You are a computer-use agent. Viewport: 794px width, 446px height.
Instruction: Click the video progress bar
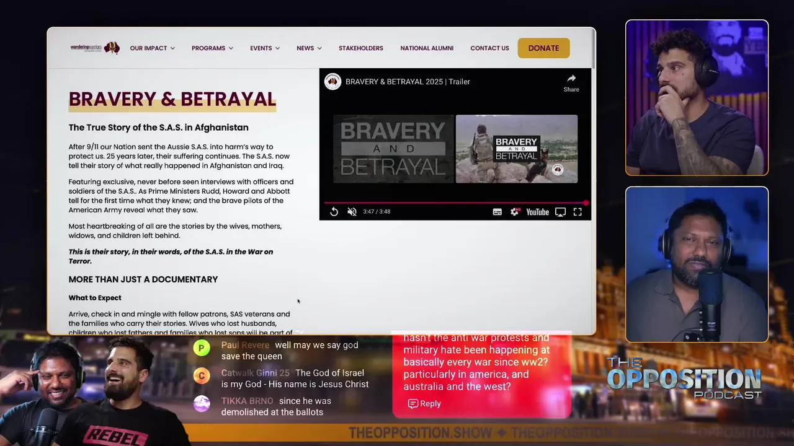(x=455, y=203)
